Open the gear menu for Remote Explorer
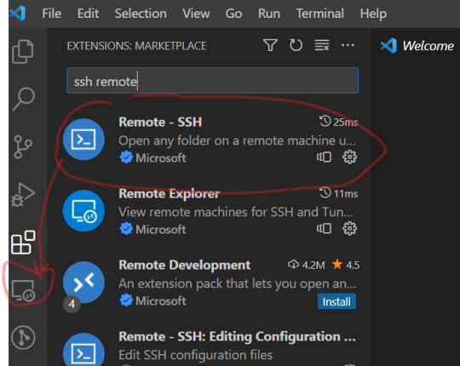The image size is (460, 366). (350, 229)
